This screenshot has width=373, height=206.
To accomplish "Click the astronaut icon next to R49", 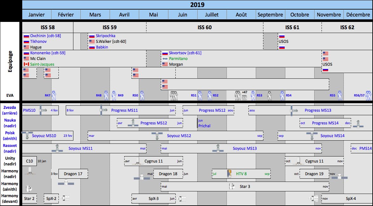I will (x=114, y=96).
